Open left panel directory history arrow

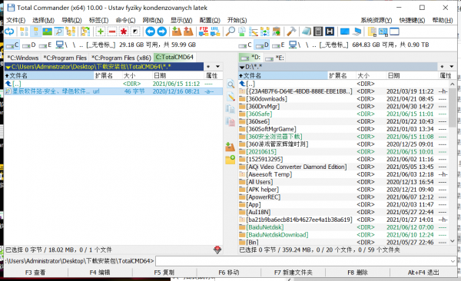217,67
